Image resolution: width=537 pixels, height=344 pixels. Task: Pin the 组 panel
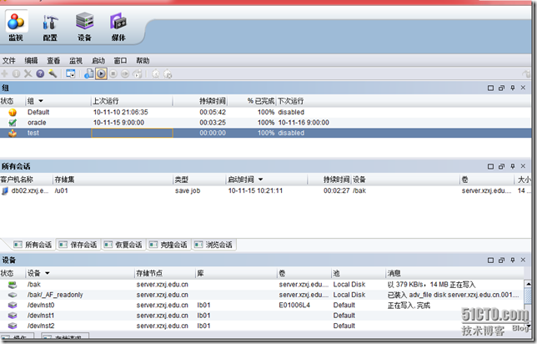pyautogui.click(x=512, y=89)
